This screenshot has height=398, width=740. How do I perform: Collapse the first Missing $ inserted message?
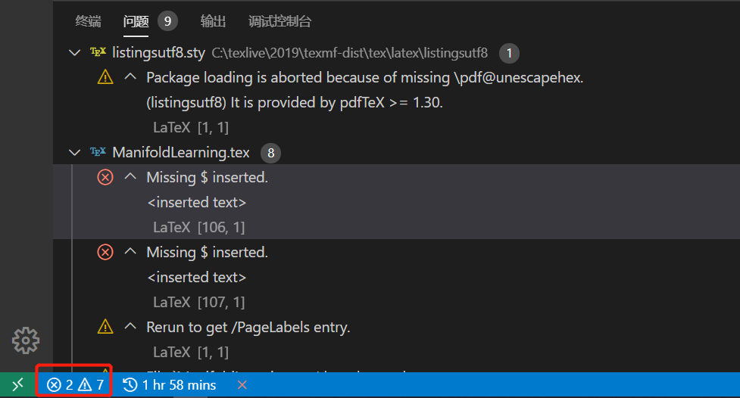click(x=130, y=177)
